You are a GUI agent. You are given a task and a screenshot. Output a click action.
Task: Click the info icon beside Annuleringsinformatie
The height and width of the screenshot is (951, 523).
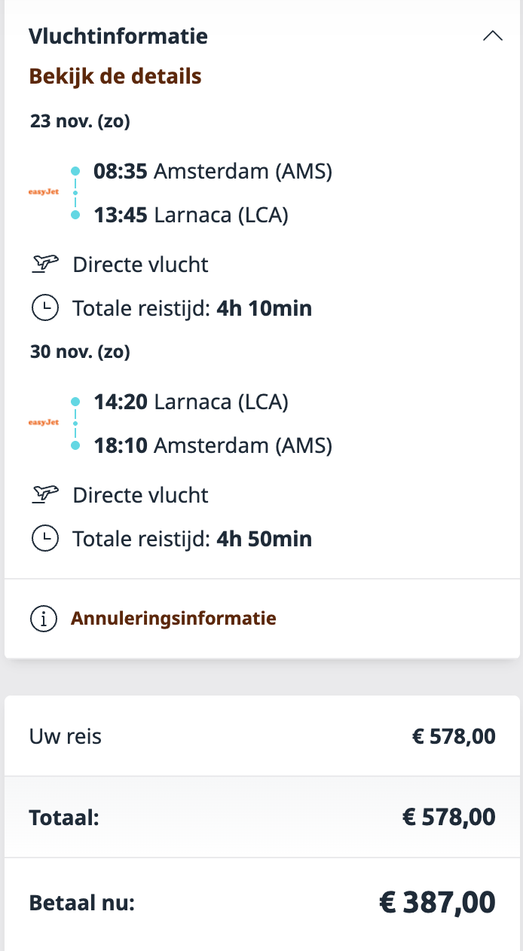point(44,619)
